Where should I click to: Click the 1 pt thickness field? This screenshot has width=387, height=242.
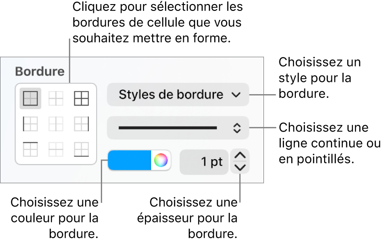pyautogui.click(x=204, y=162)
